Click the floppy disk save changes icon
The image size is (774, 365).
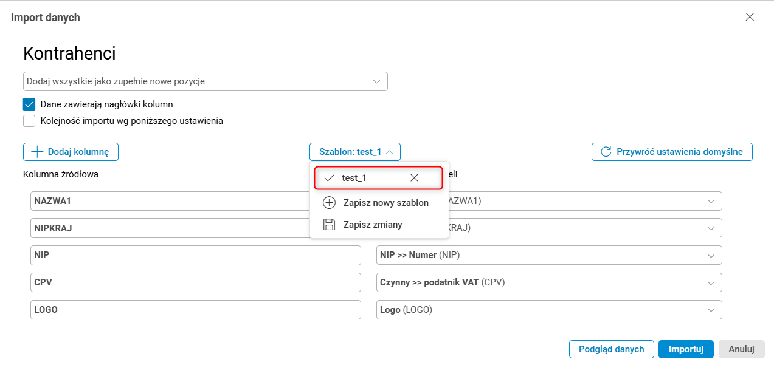[x=329, y=225]
